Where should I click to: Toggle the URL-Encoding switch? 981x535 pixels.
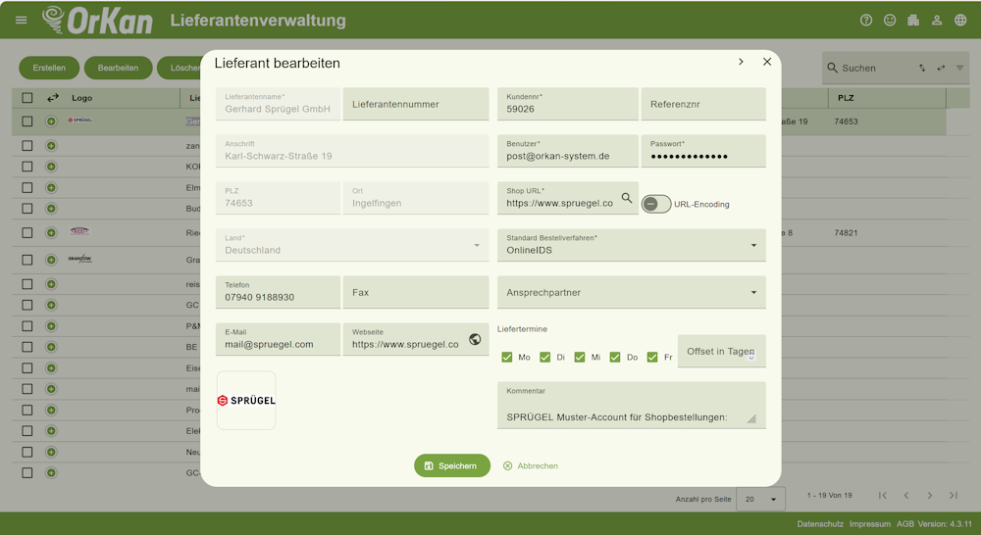pos(656,204)
